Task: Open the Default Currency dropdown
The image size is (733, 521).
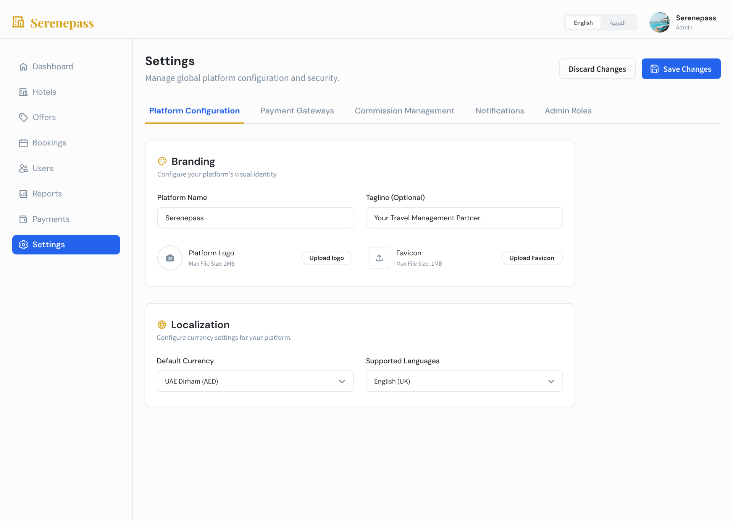Action: [255, 381]
